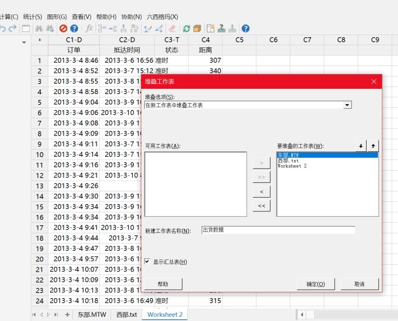398x321 pixels.
Task: Click horizontal scrollbar left arrow
Action: click(x=301, y=315)
